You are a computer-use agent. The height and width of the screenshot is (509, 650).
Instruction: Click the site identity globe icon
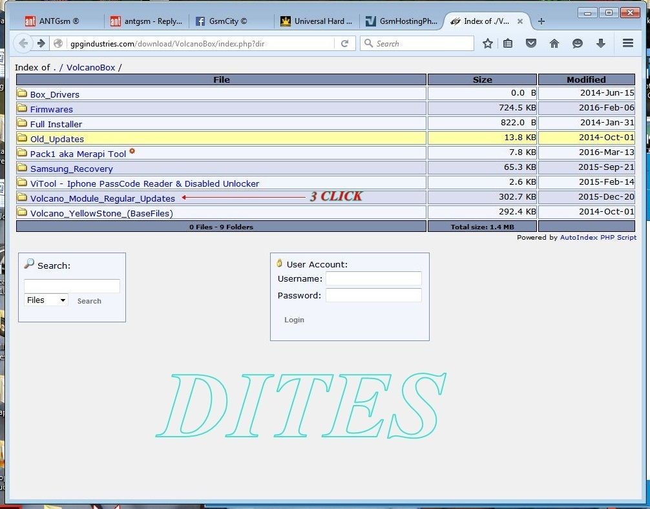point(58,43)
